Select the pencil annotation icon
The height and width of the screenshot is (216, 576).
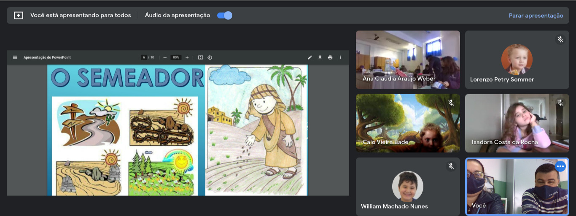tap(310, 58)
